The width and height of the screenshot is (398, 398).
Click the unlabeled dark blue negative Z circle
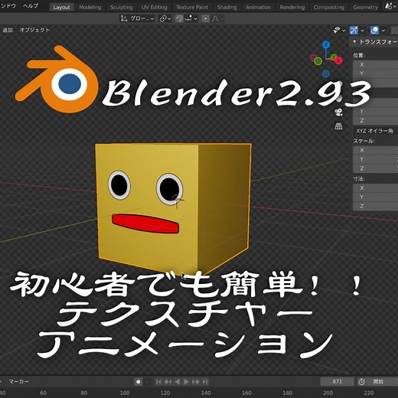(326, 74)
